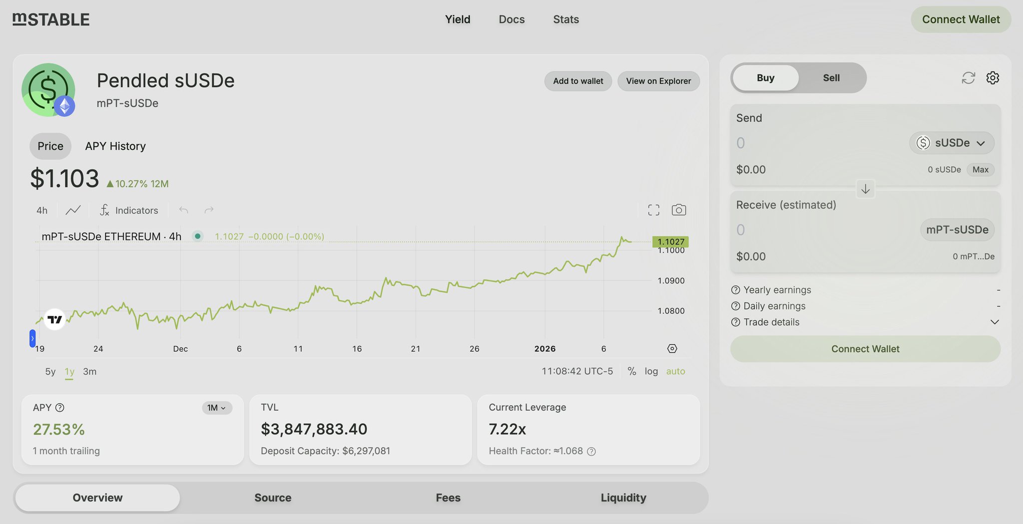This screenshot has height=524, width=1023.
Task: Change the chart line style icon
Action: pyautogui.click(x=73, y=210)
